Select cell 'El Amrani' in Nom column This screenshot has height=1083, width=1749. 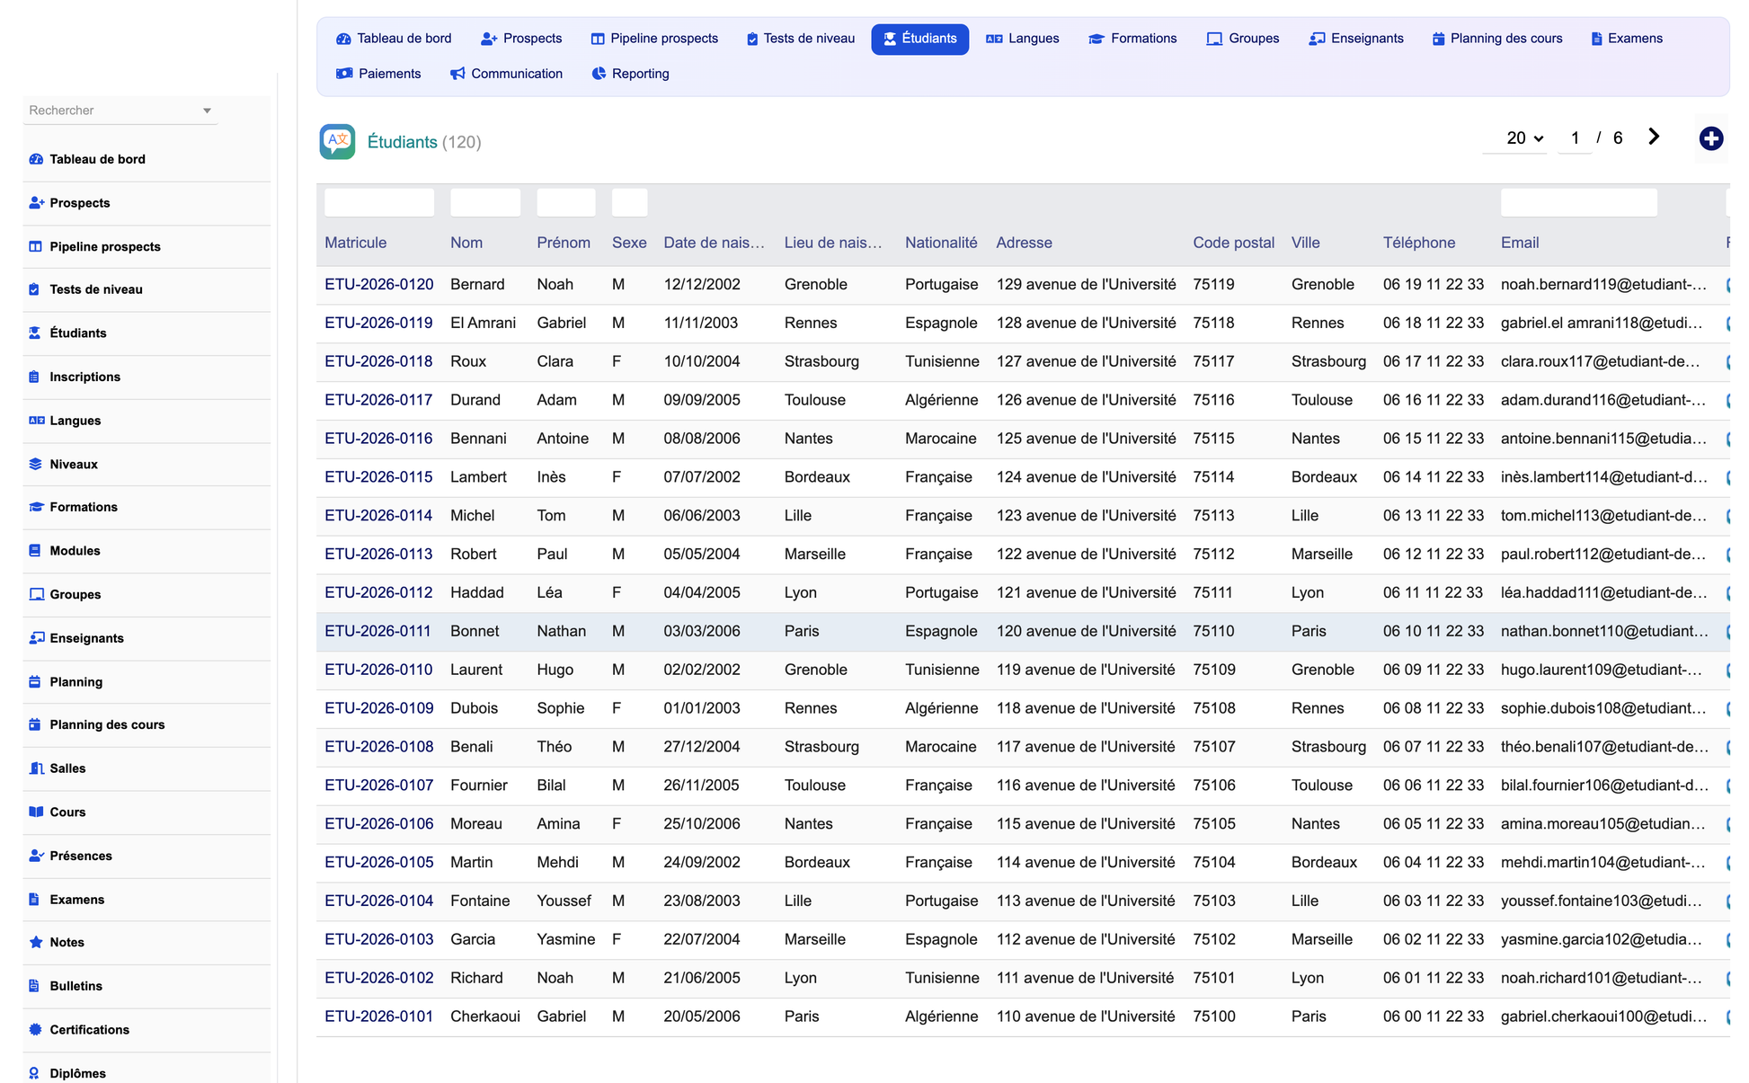[484, 323]
